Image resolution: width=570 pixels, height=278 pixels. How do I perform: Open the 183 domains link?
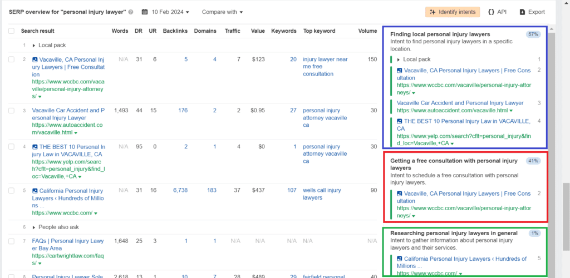click(x=212, y=190)
